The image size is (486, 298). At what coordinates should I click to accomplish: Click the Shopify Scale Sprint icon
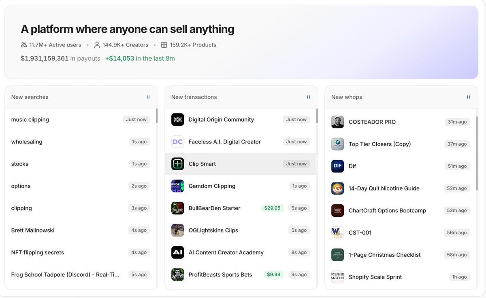[338, 277]
